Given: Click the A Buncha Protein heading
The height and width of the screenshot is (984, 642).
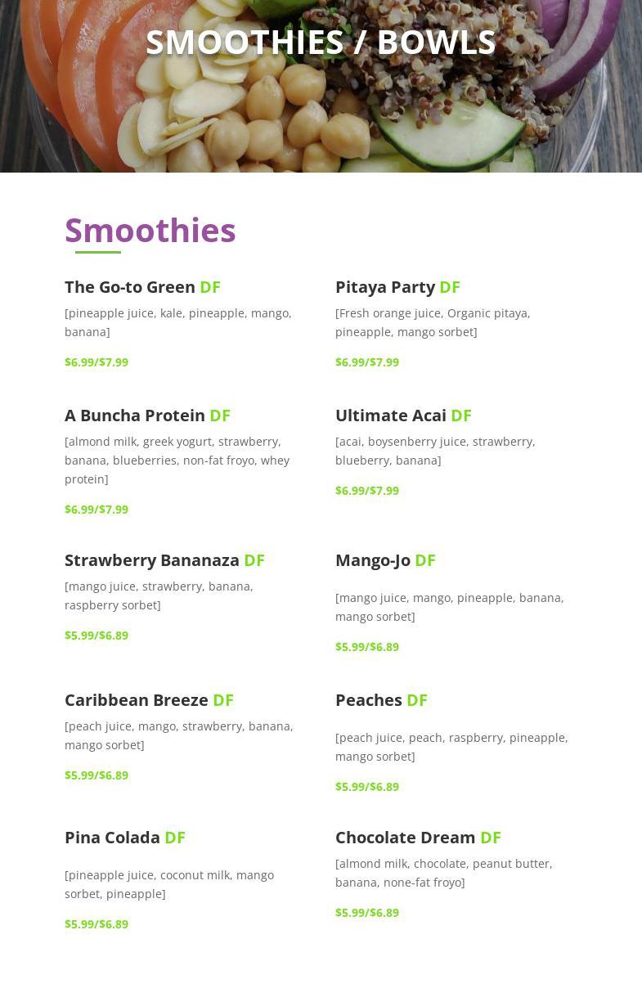Looking at the screenshot, I should (x=135, y=416).
